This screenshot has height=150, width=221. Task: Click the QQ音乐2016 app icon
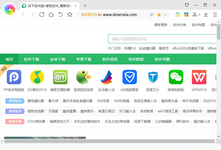click(x=37, y=77)
